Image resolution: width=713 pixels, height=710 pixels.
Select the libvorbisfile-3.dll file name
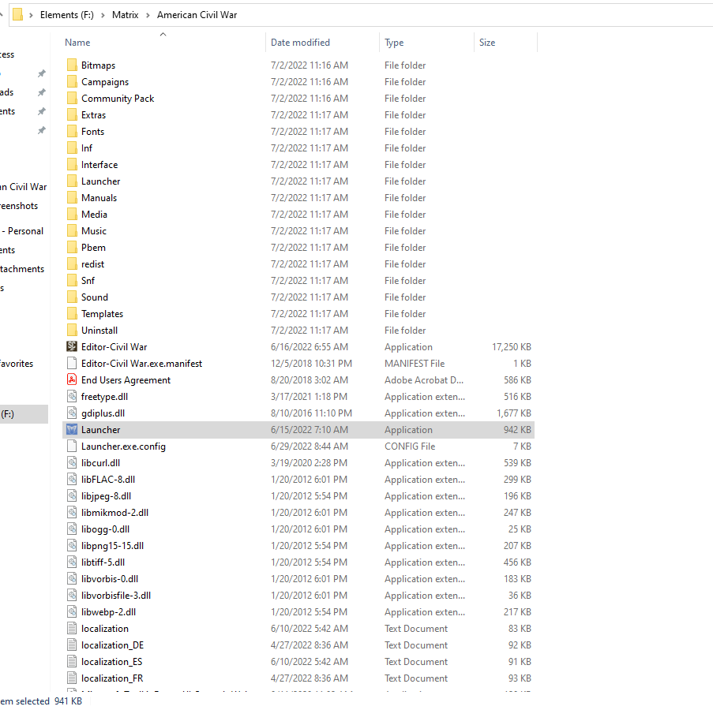pos(116,596)
